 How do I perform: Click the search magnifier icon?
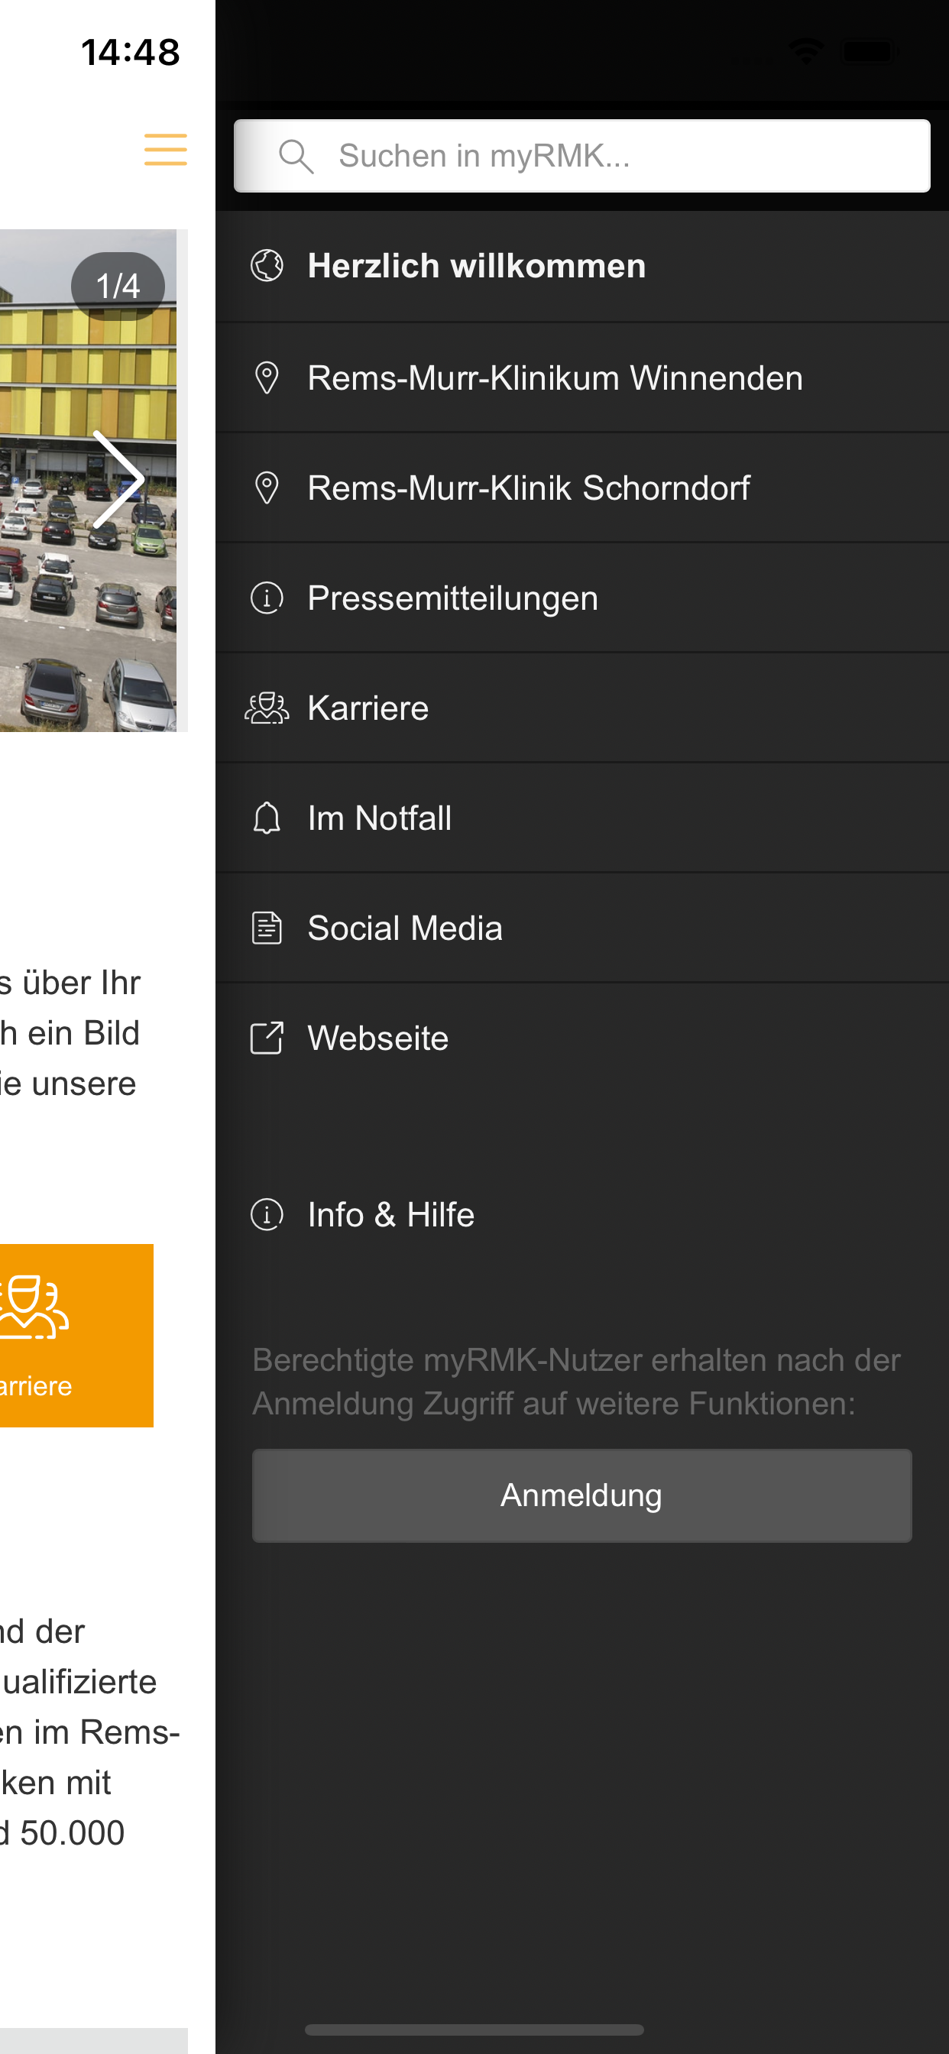pyautogui.click(x=296, y=157)
